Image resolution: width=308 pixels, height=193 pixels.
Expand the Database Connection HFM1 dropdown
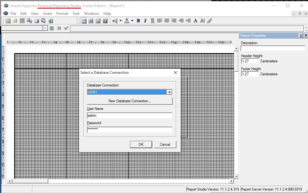pyautogui.click(x=169, y=92)
